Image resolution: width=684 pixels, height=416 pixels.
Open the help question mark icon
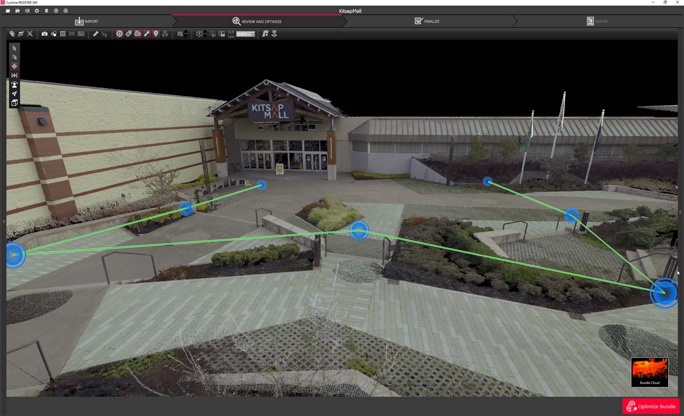coord(56,11)
